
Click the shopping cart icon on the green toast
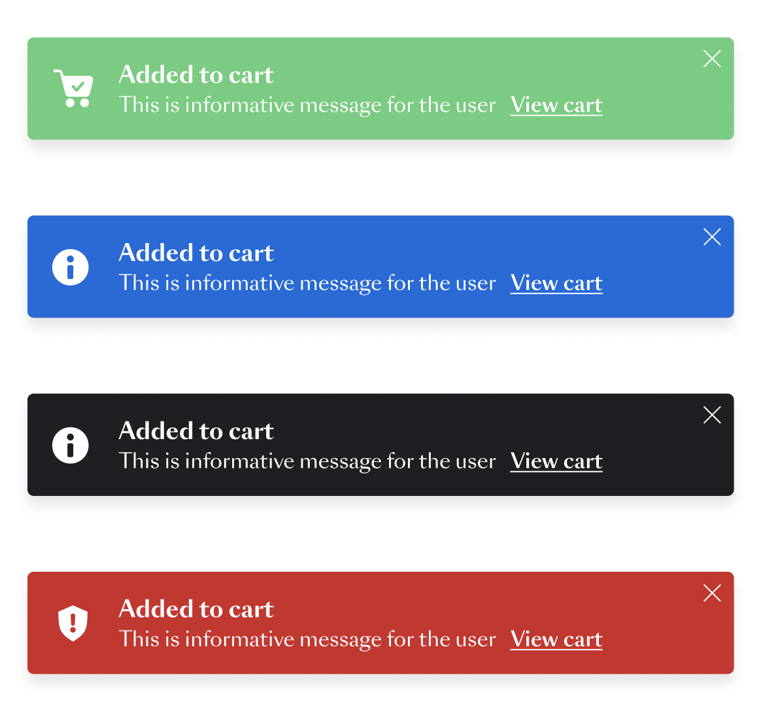click(74, 87)
